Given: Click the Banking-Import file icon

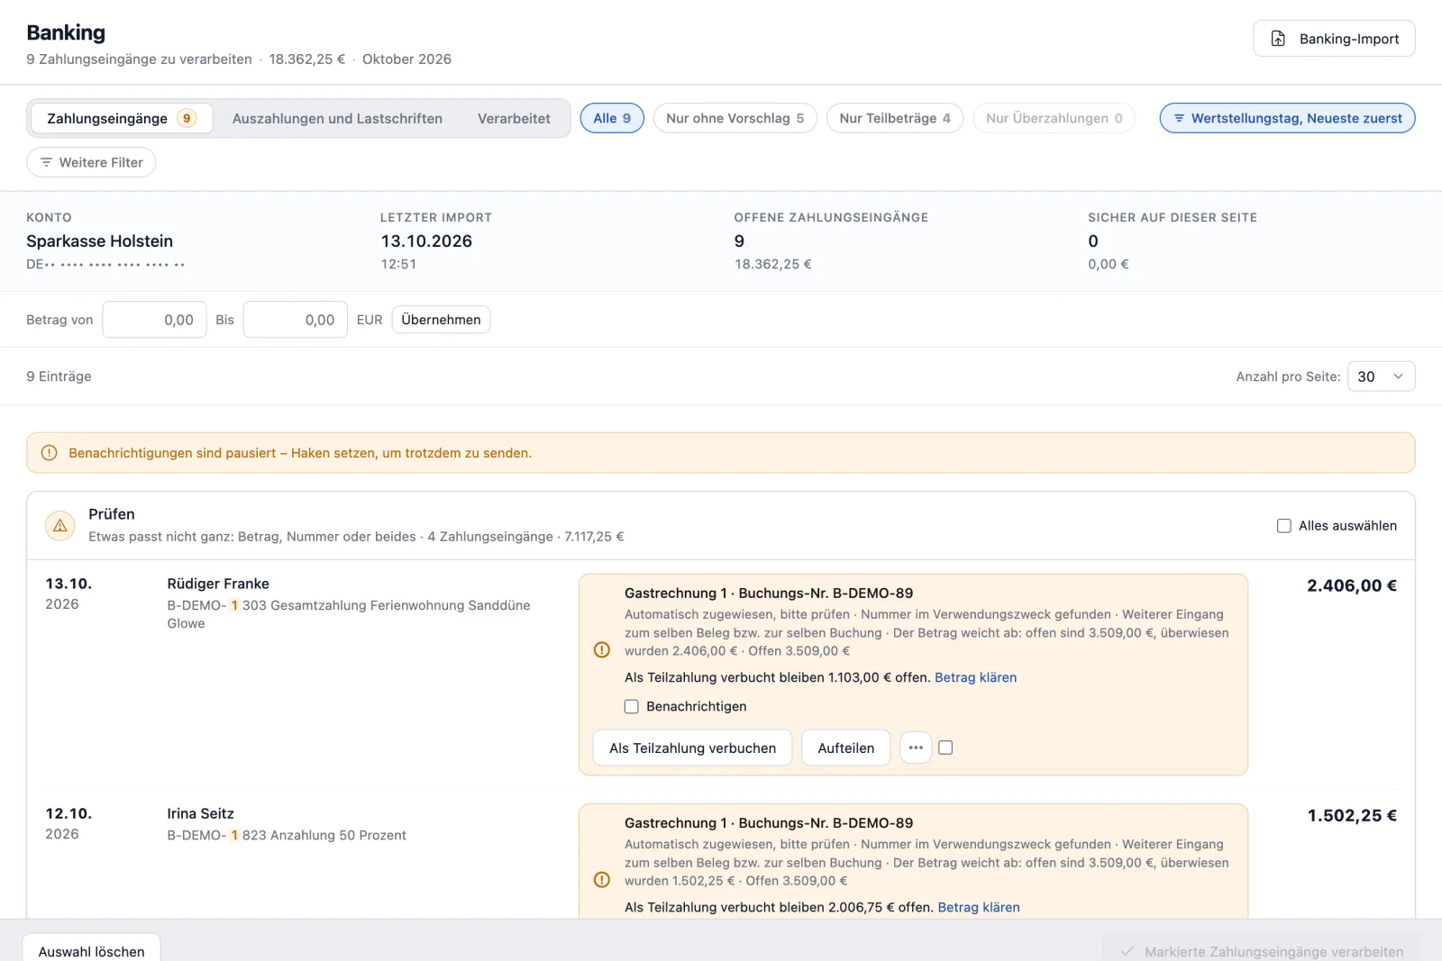Looking at the screenshot, I should coord(1278,39).
